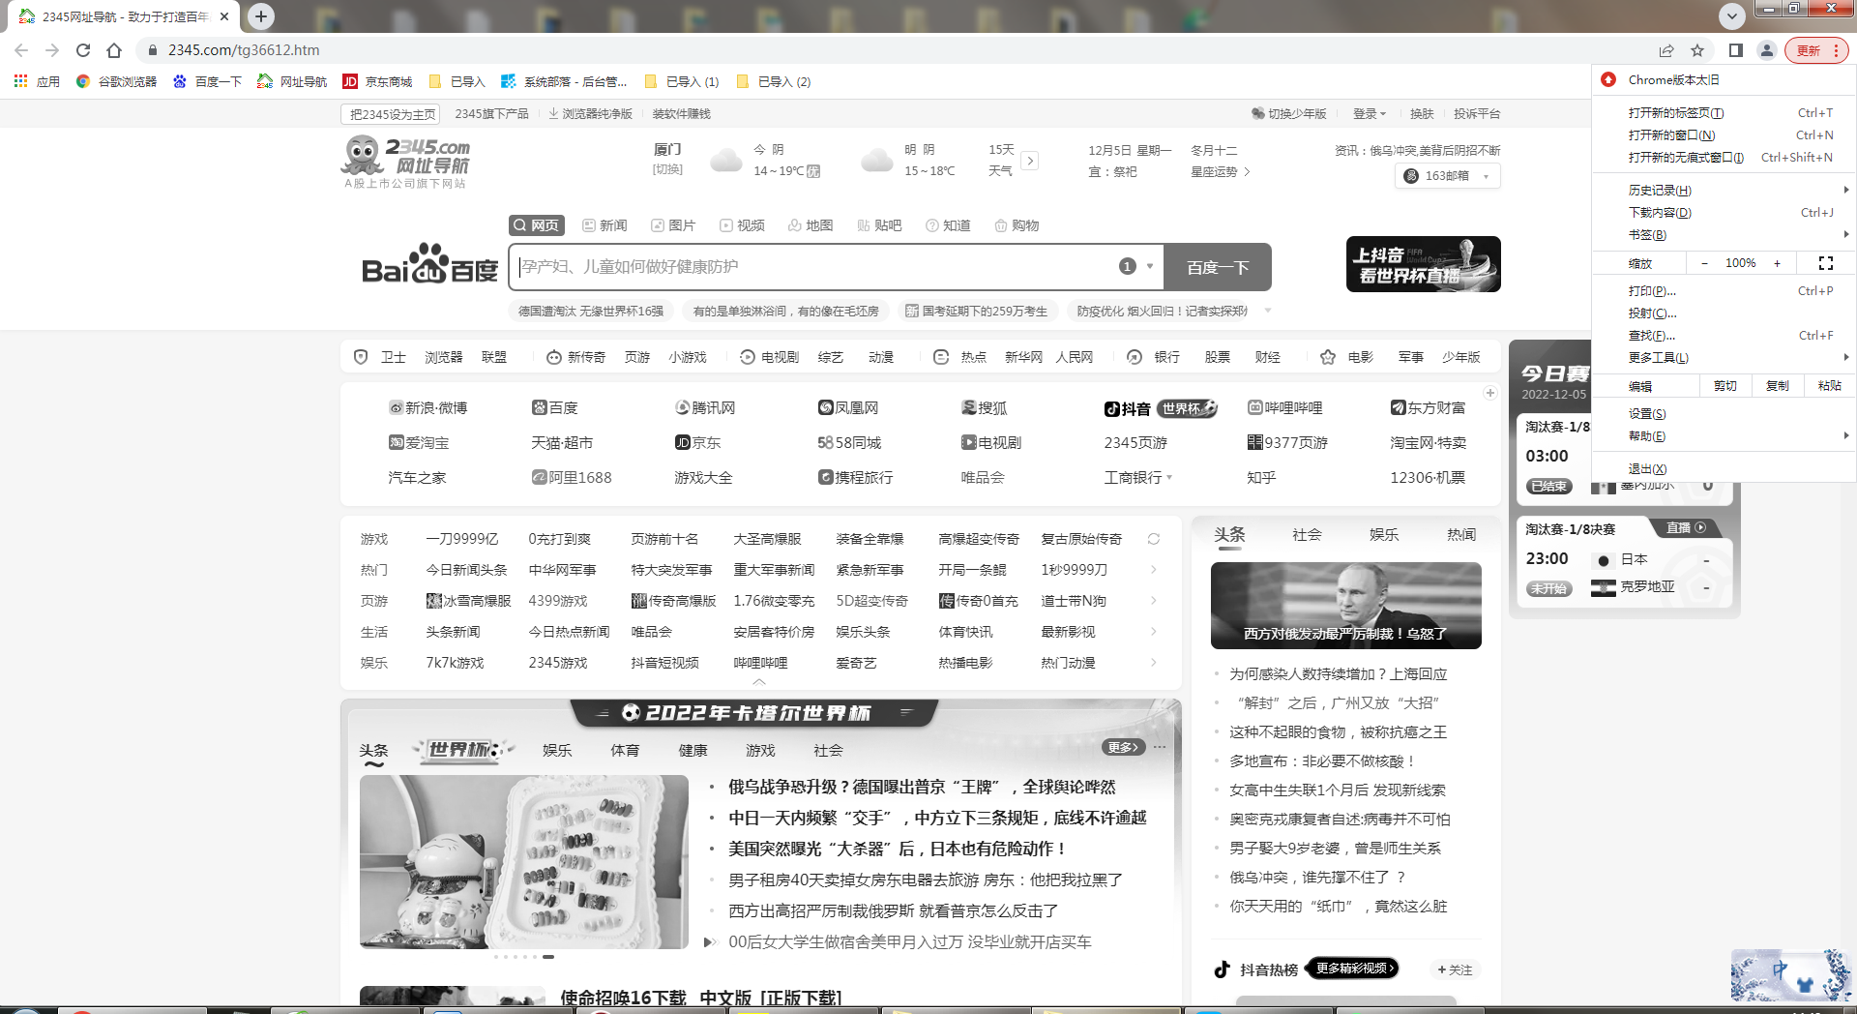
Task: Open a new browser tab with plus icon
Action: click(x=261, y=16)
